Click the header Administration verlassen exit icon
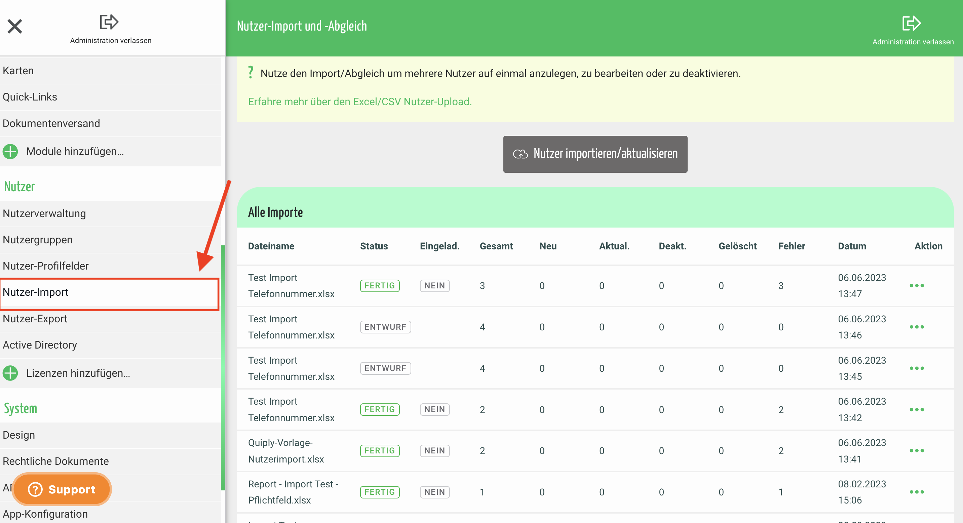Image resolution: width=963 pixels, height=523 pixels. [x=912, y=24]
